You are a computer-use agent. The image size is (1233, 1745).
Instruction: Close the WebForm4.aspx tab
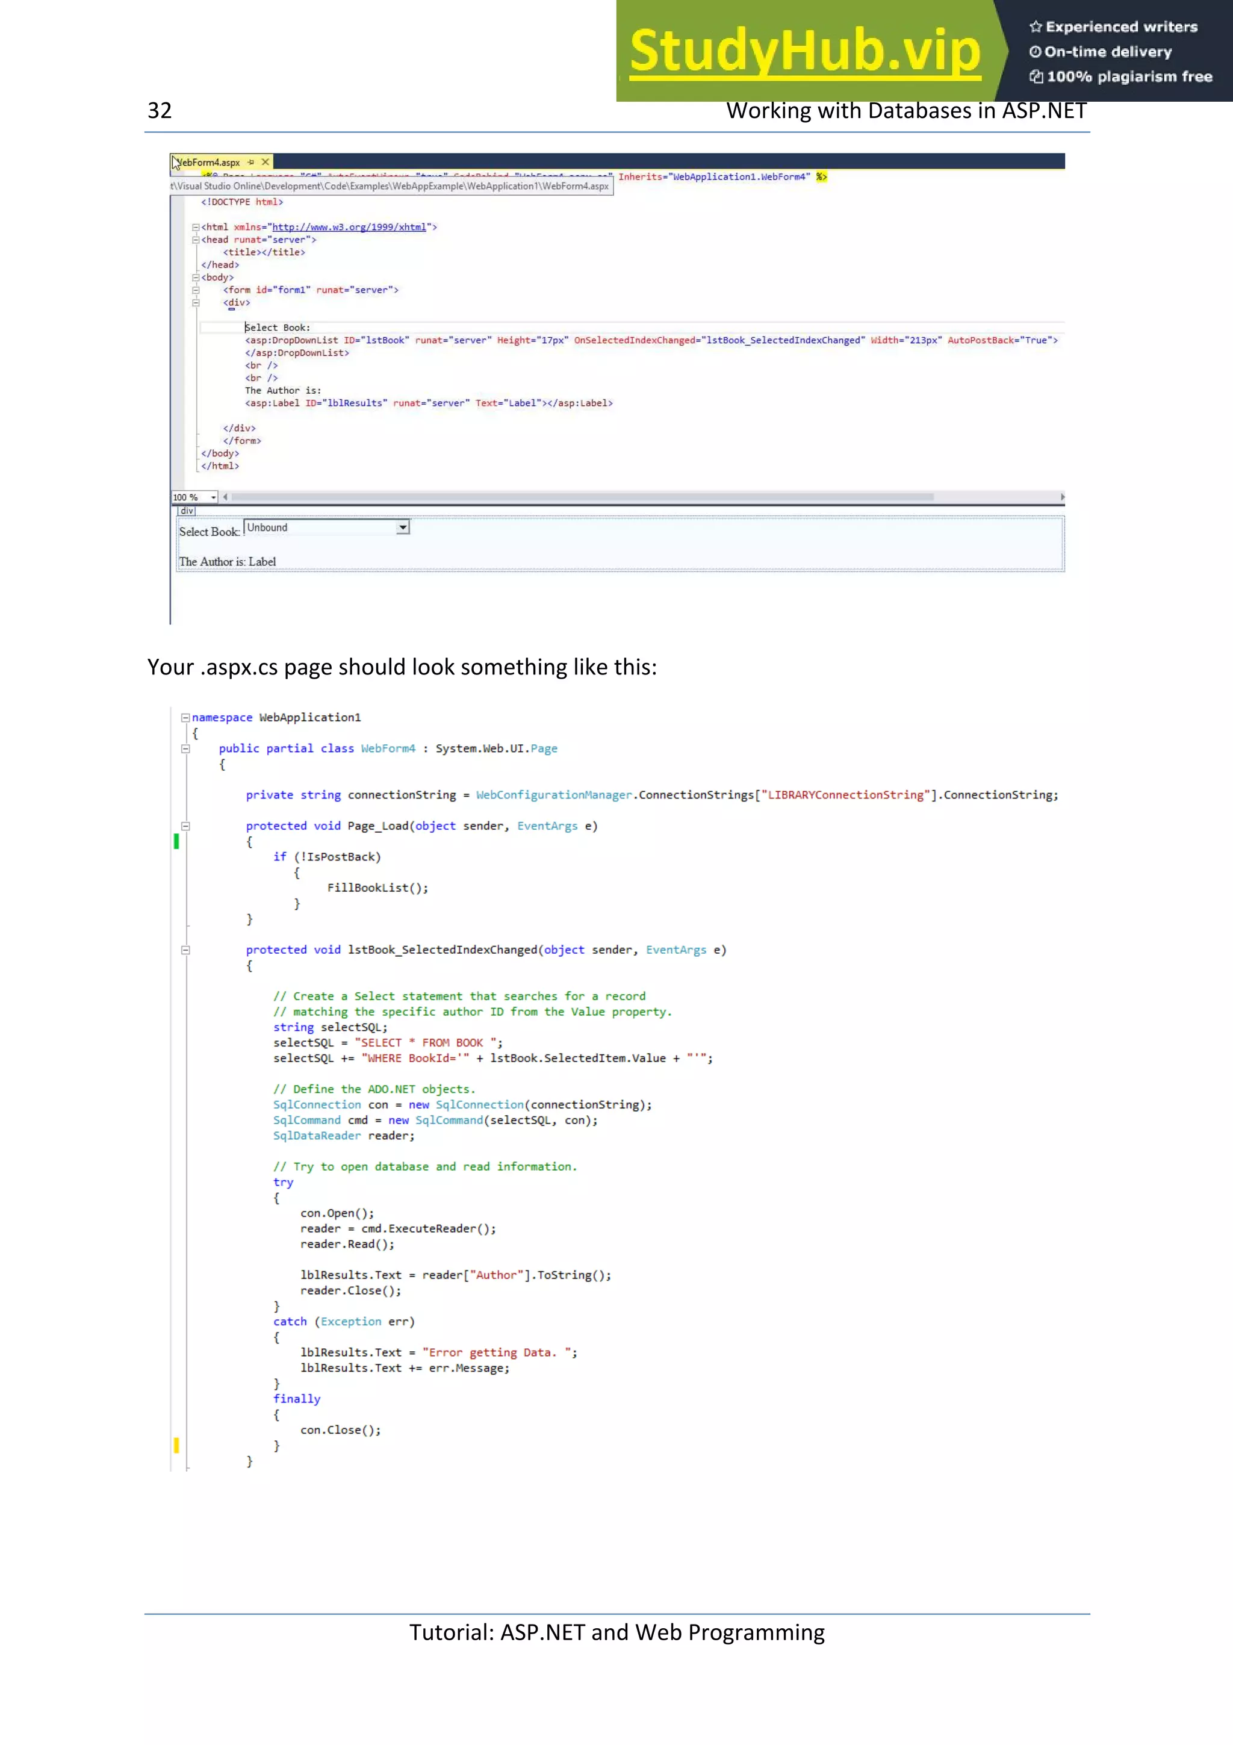pos(265,162)
